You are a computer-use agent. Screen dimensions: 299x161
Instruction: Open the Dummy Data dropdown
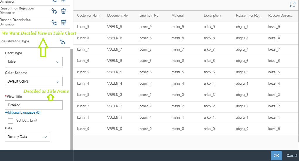(28, 137)
